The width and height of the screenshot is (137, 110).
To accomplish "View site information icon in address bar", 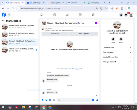I will coord(18,9).
